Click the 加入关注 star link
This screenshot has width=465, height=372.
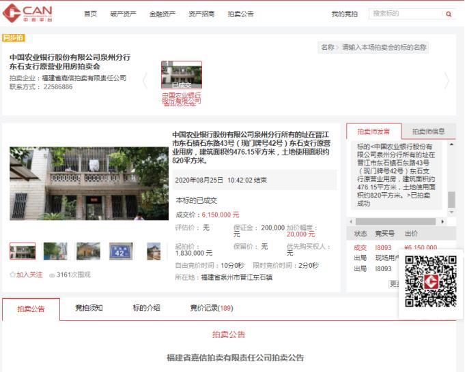[26, 275]
